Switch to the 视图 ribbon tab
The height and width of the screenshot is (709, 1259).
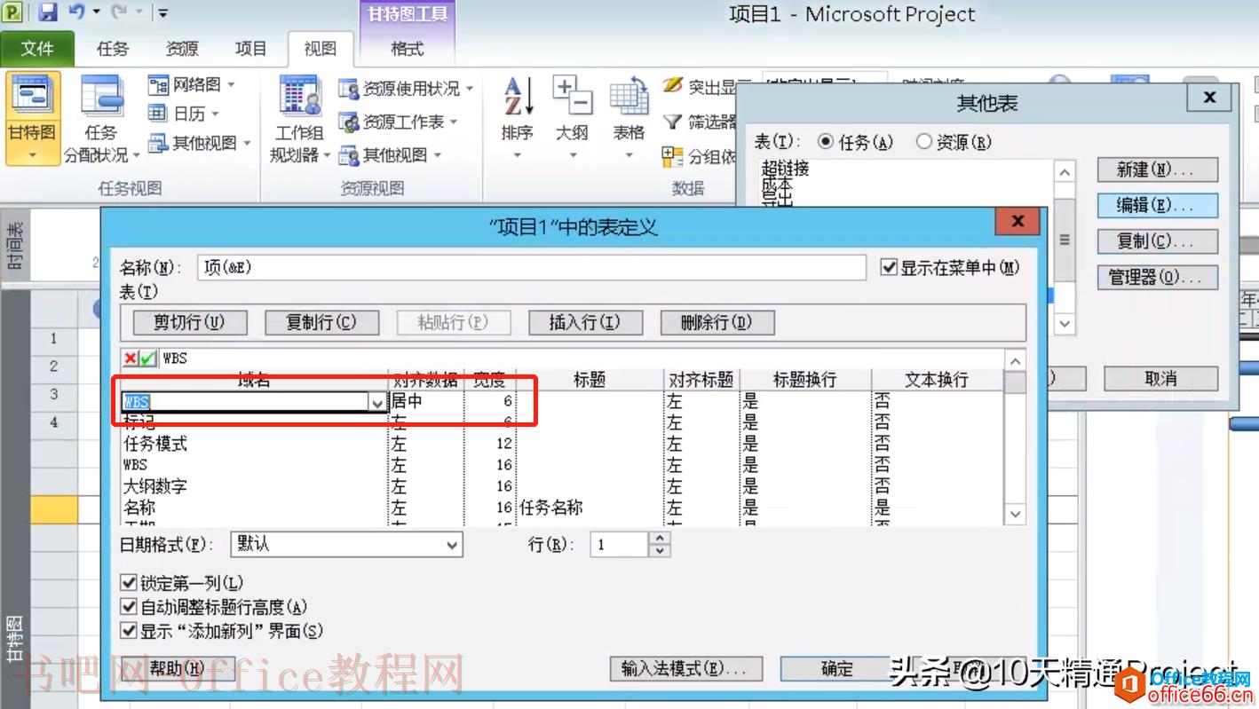[321, 49]
